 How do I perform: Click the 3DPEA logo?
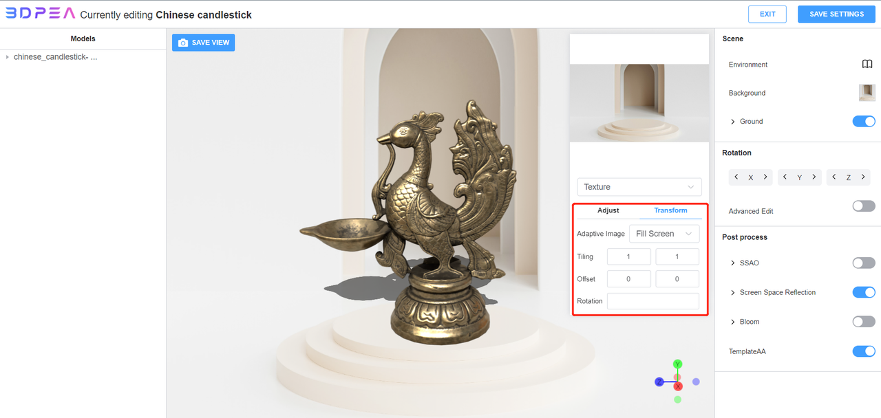(x=40, y=14)
